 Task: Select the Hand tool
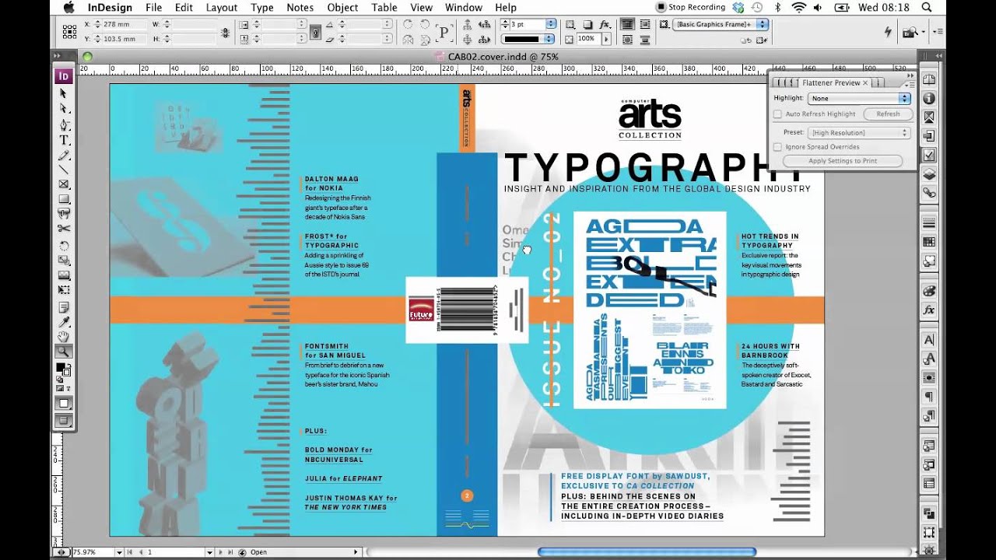pos(64,337)
